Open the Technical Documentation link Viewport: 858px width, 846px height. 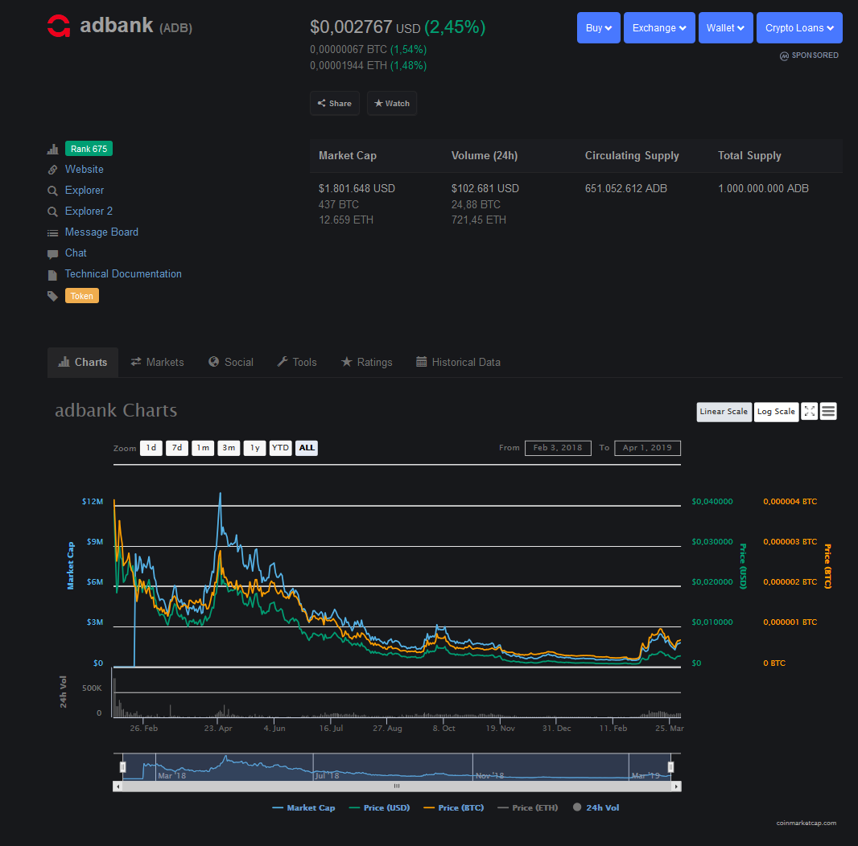click(123, 274)
